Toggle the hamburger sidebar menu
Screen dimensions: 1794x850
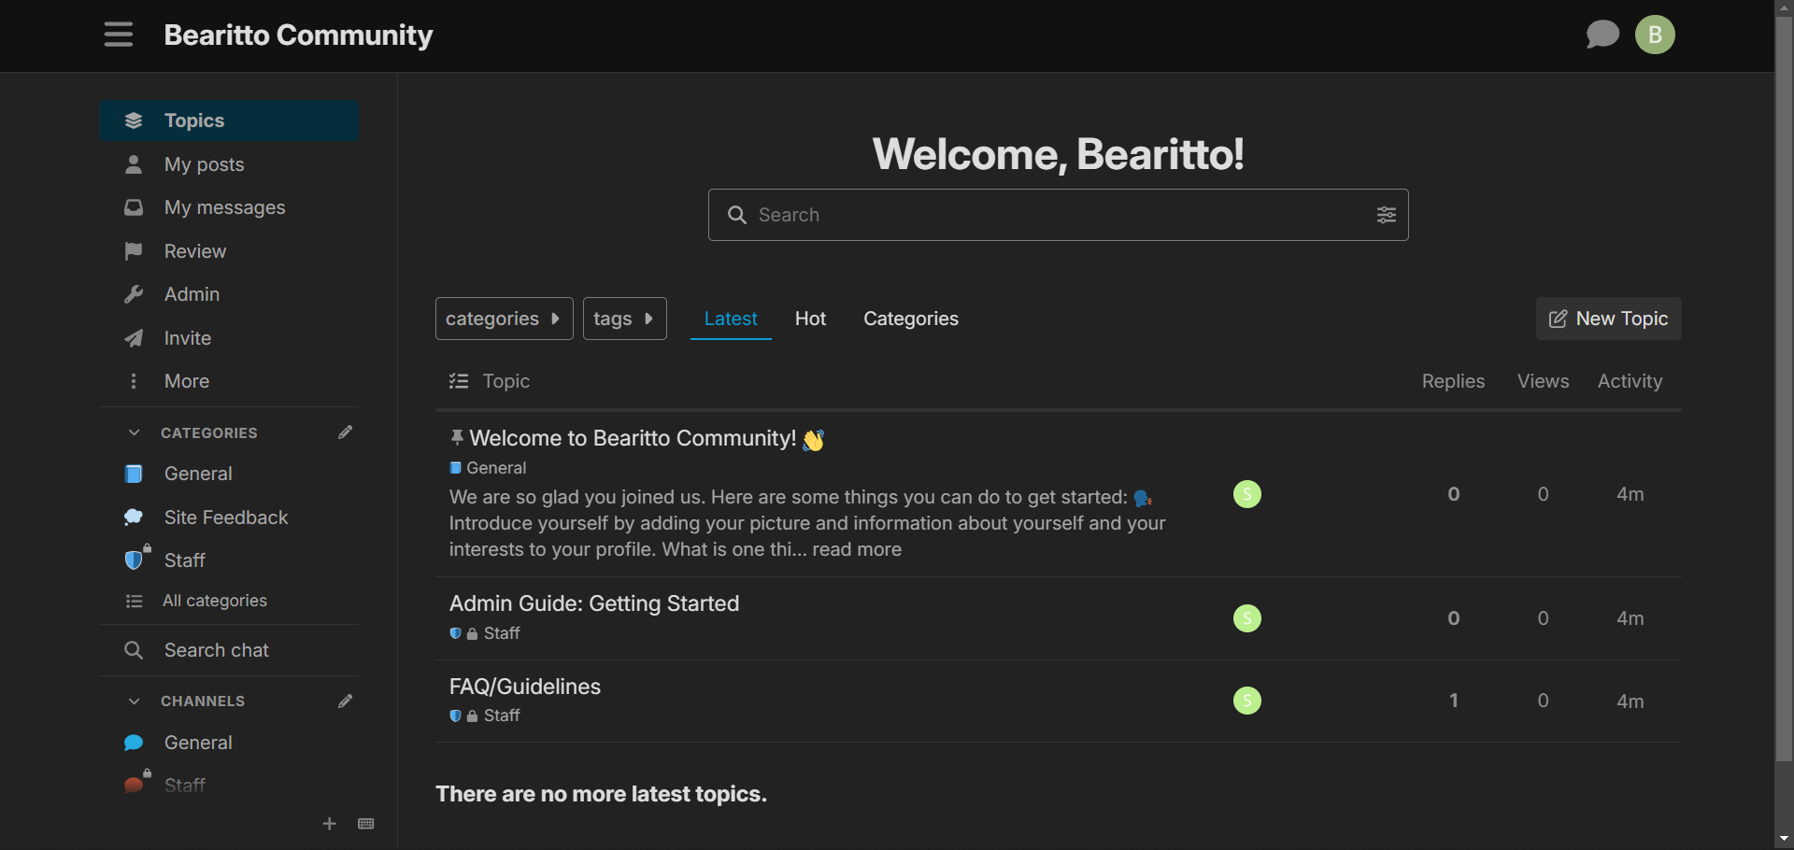point(118,35)
